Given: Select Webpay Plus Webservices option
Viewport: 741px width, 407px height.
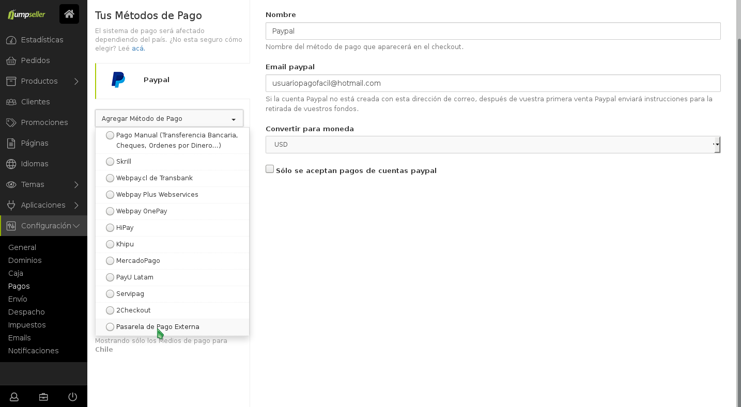Looking at the screenshot, I should click(x=172, y=195).
